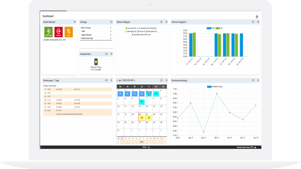Toggle Abwesend ohne Status legend entry
The image size is (301, 169).
pos(141,35)
